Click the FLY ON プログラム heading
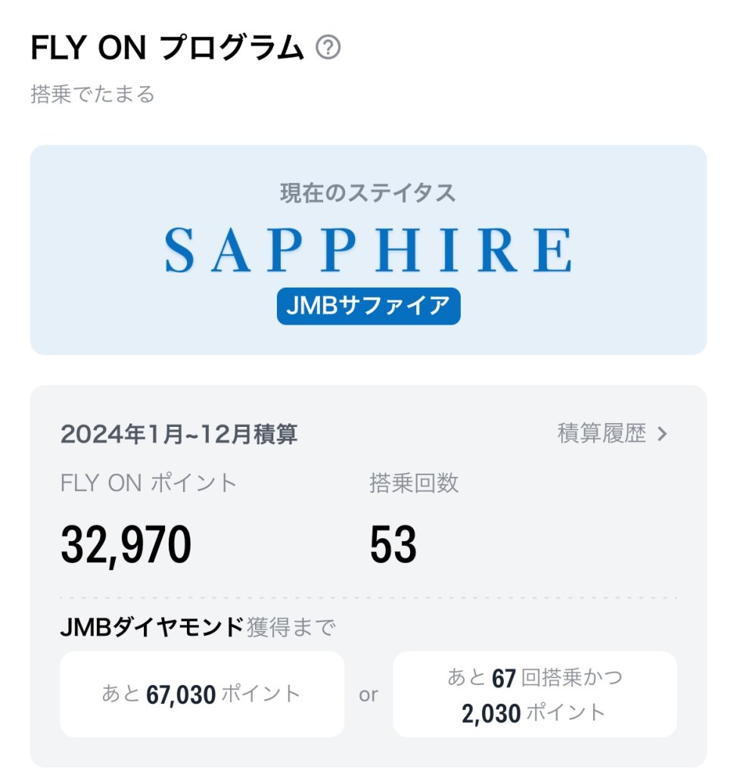The image size is (737, 775). click(167, 48)
